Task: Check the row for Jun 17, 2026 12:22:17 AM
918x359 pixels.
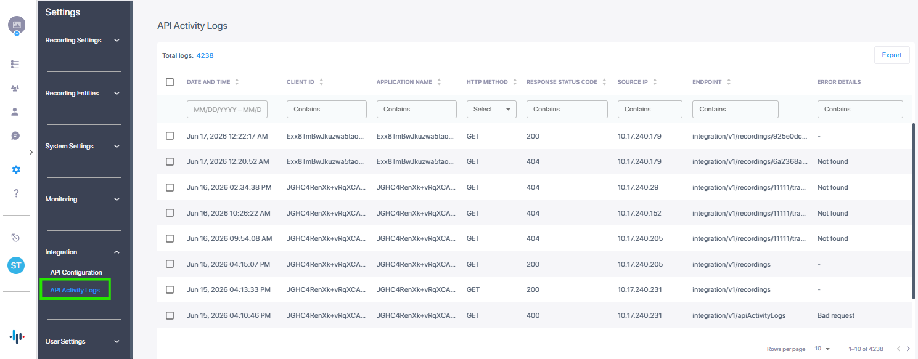Action: 170,135
